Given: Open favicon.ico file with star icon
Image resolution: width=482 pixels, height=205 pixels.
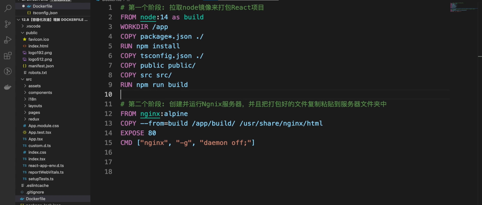Looking at the screenshot, I should pyautogui.click(x=39, y=39).
